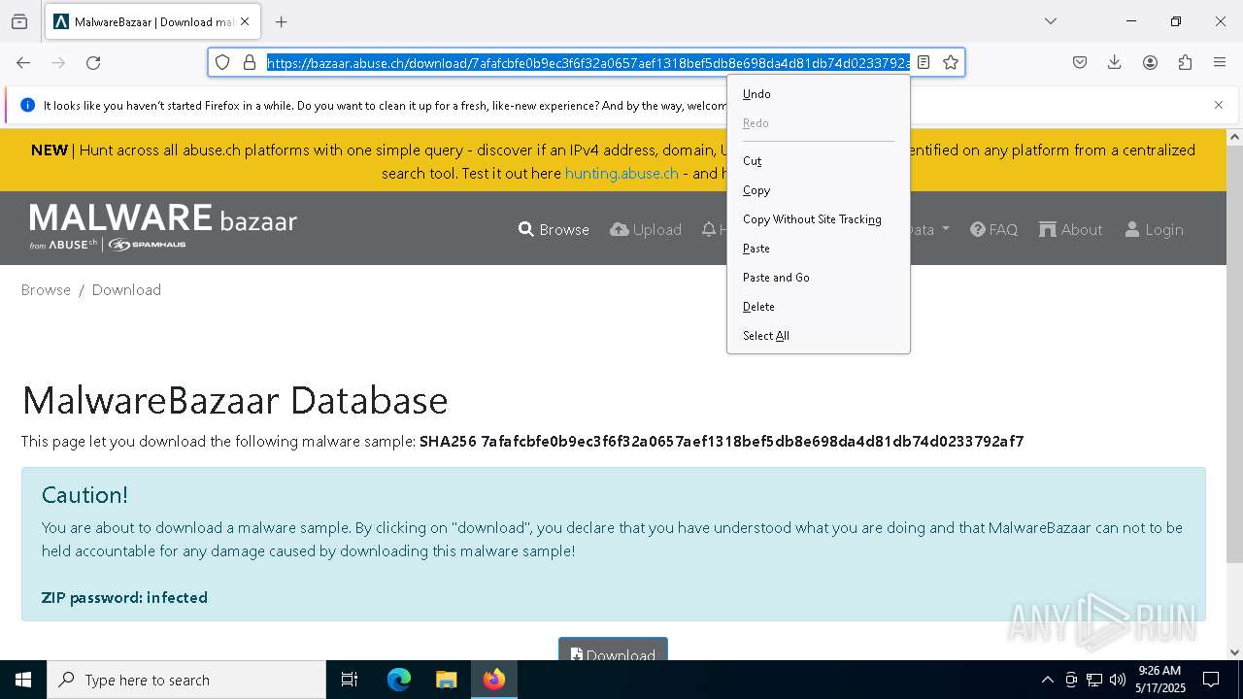The height and width of the screenshot is (699, 1243).
Task: Reload the current page
Action: pos(93,62)
